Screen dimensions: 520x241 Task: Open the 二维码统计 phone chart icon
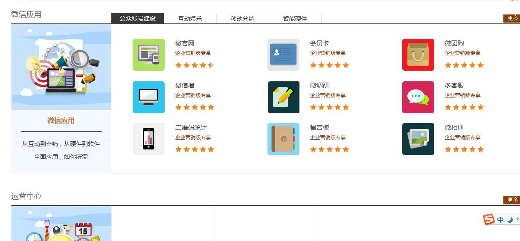point(148,139)
